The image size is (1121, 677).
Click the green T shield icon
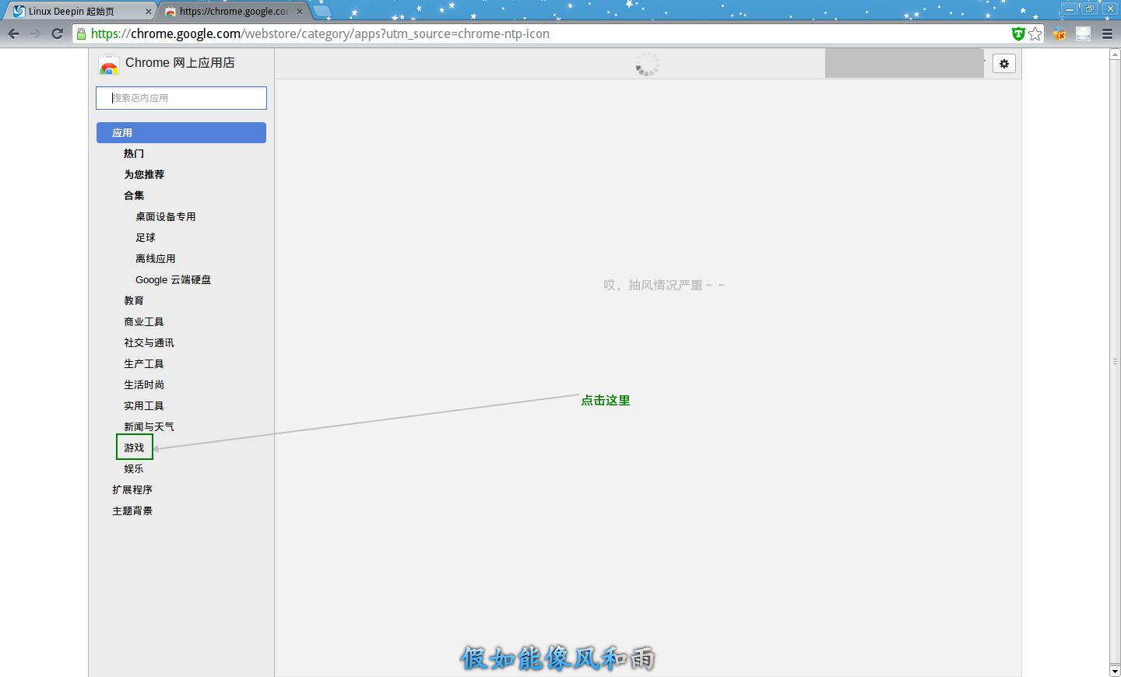[x=1018, y=33]
